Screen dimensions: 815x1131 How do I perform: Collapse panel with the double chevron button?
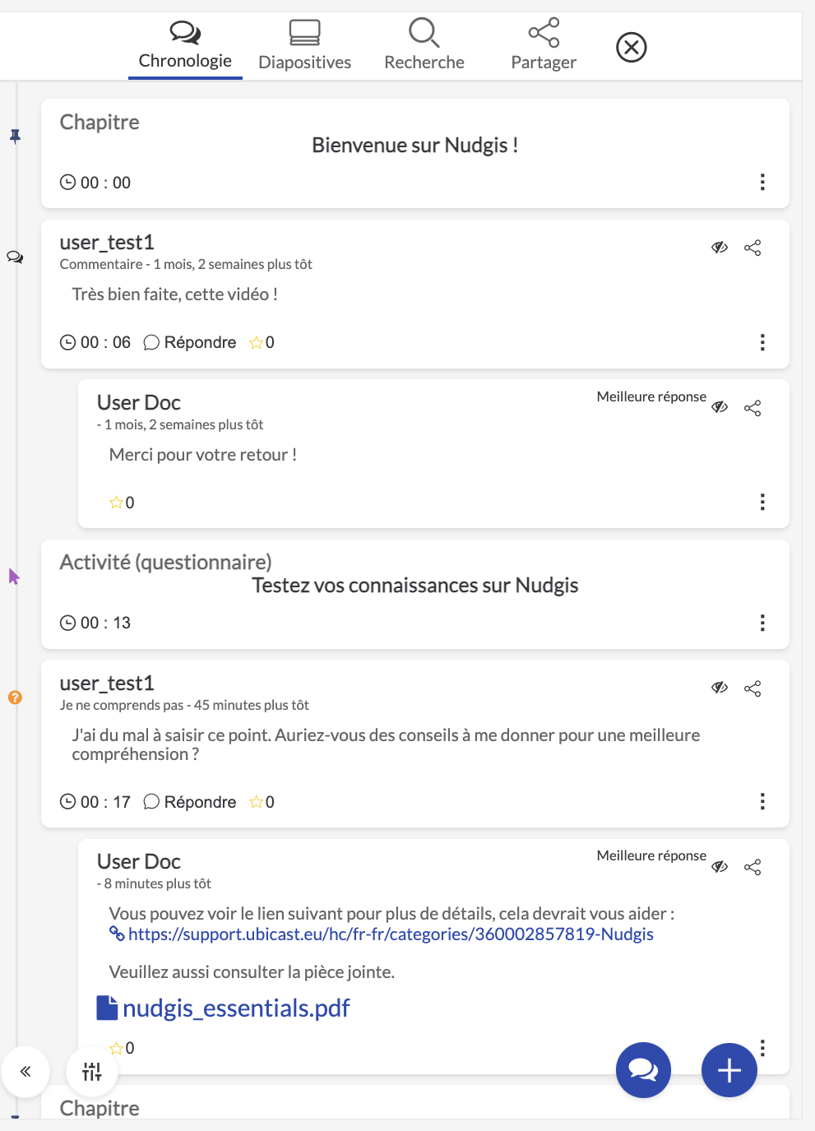pos(25,1071)
